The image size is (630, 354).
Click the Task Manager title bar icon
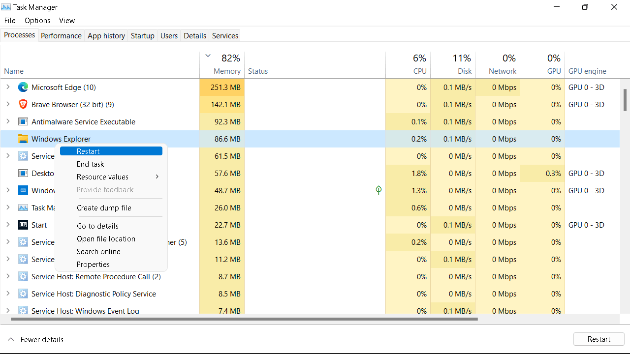click(x=6, y=7)
